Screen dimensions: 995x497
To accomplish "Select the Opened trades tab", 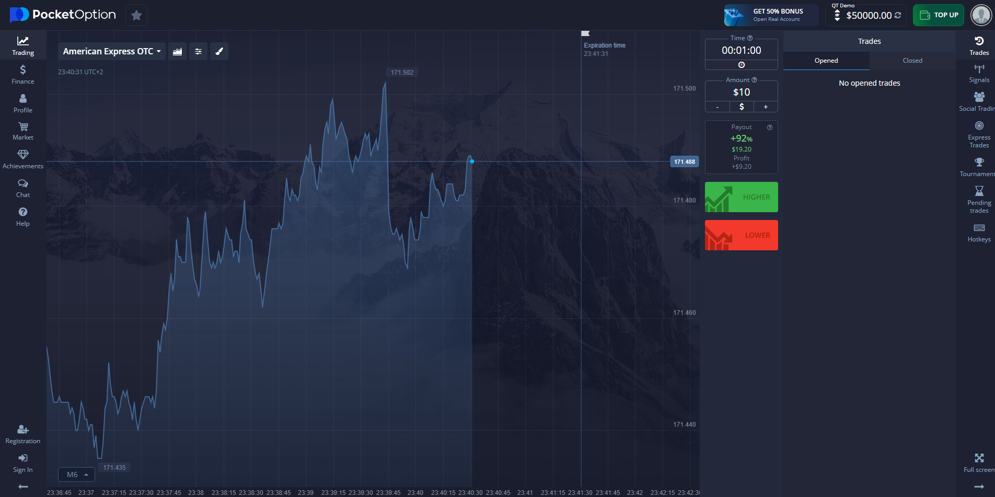I will 826,61.
